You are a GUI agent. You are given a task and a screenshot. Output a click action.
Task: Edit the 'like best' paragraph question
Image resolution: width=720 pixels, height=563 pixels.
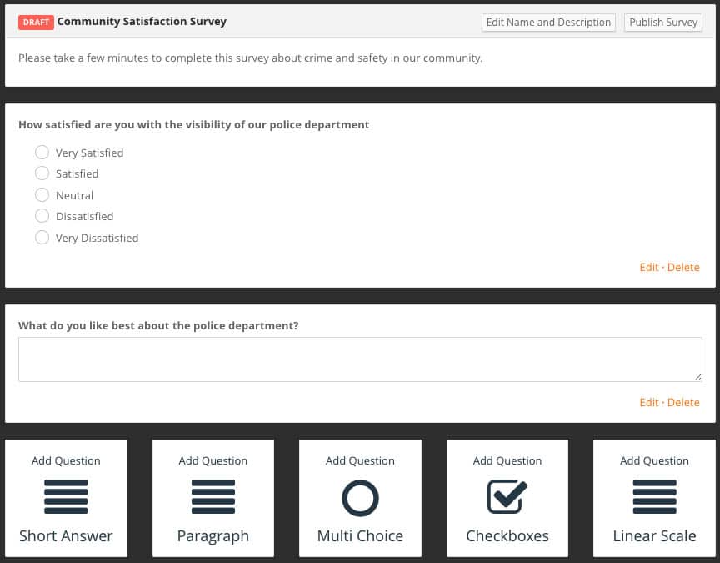coord(649,403)
